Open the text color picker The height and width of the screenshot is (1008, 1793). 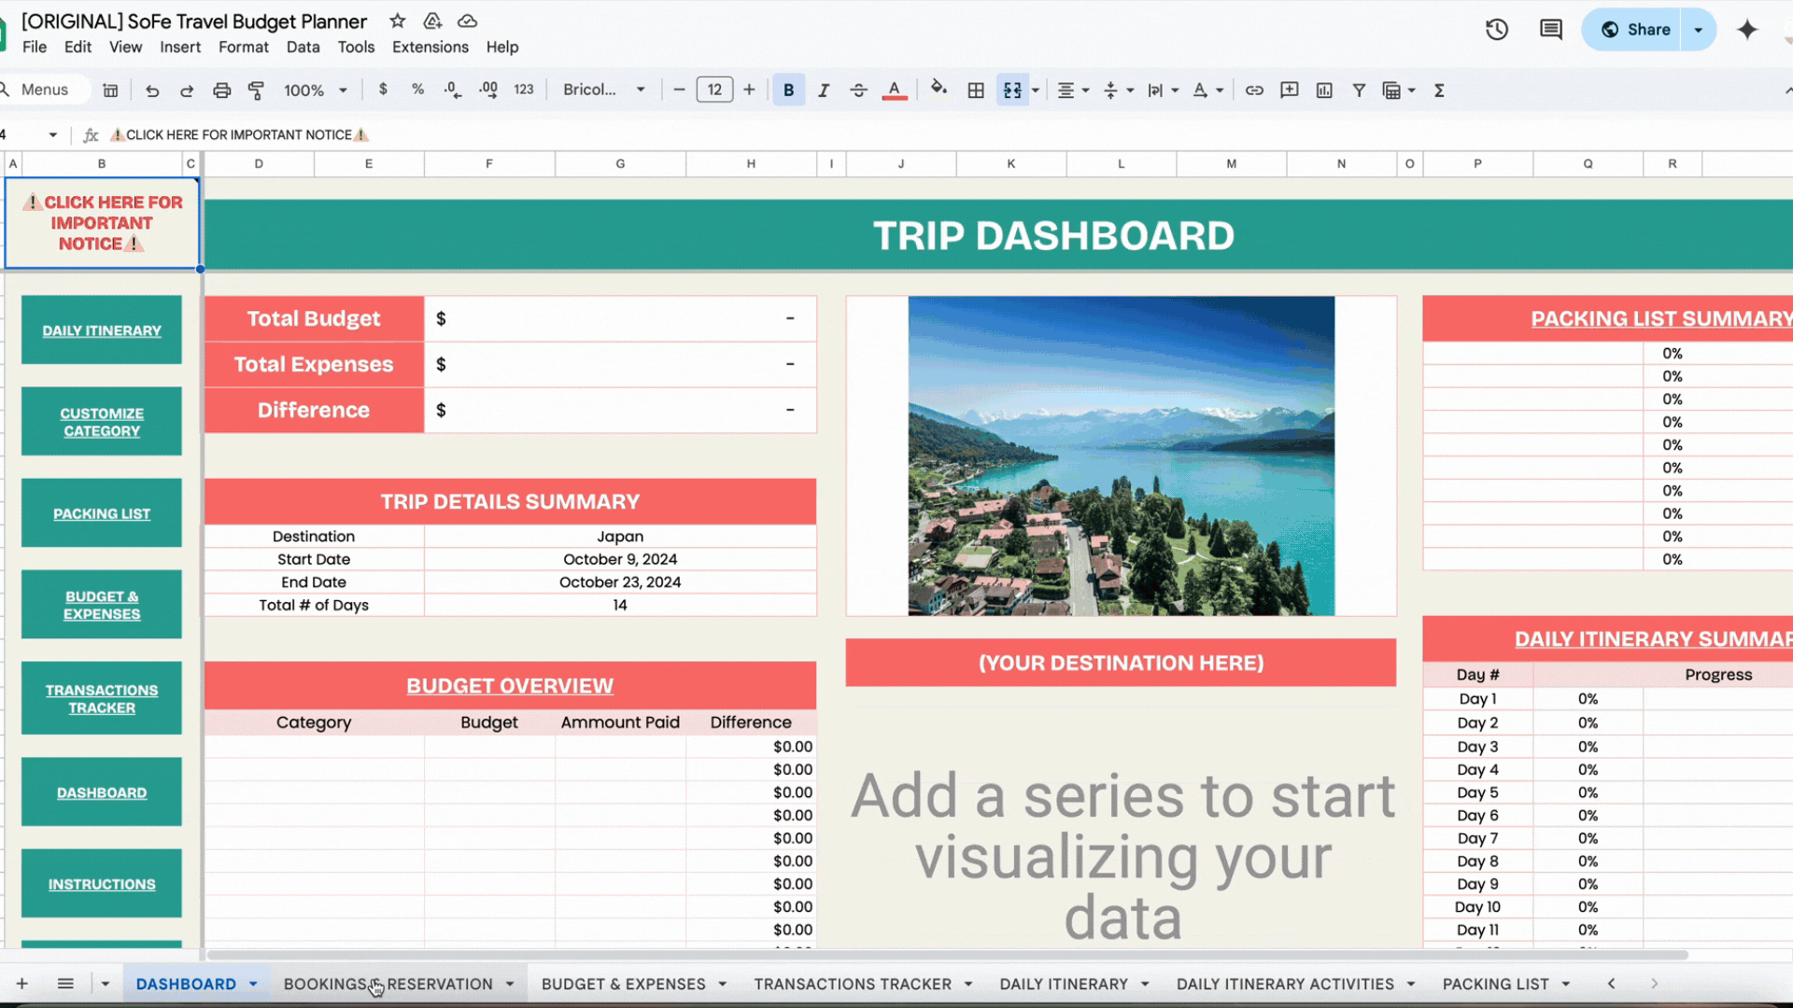(x=895, y=91)
